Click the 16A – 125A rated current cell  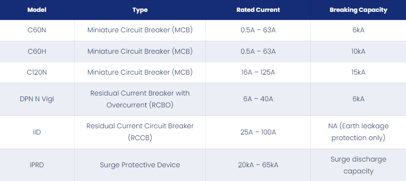click(258, 73)
